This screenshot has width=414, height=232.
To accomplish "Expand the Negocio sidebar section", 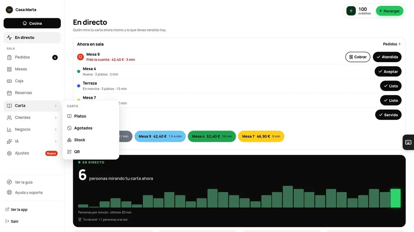I will 32,130.
